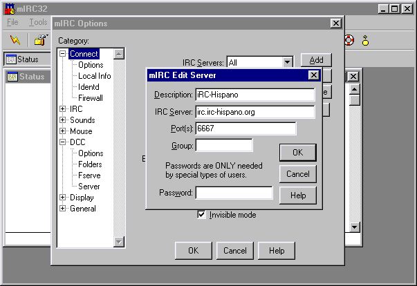The width and height of the screenshot is (417, 286).
Task: Expand the Display tree category
Action: 62,198
